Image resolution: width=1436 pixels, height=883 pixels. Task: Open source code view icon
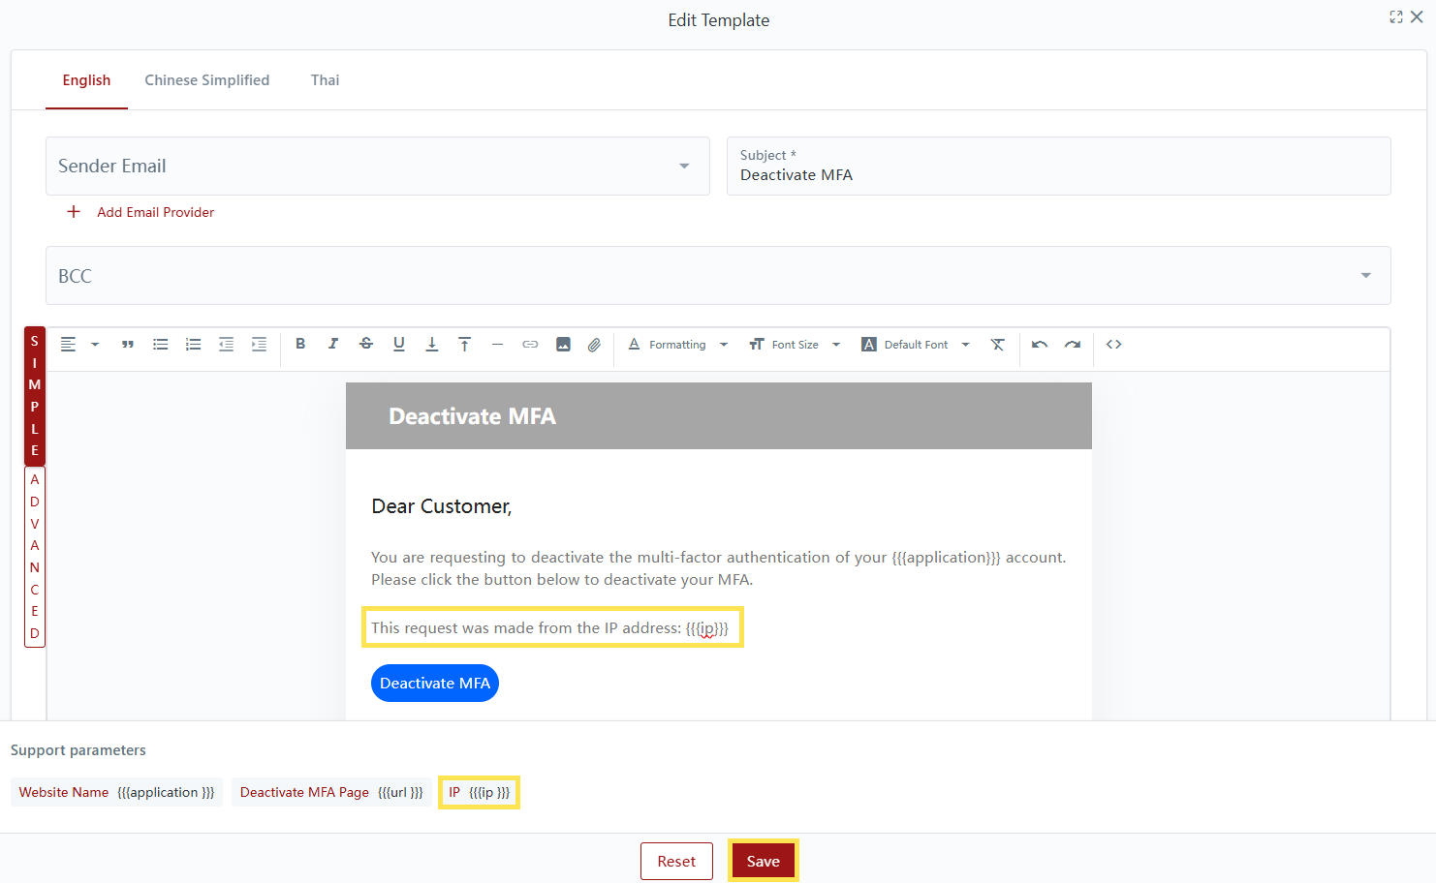pyautogui.click(x=1114, y=345)
